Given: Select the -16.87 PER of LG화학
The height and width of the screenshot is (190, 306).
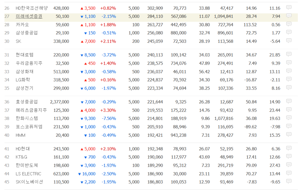Looking at the screenshot, I should coord(251,80).
